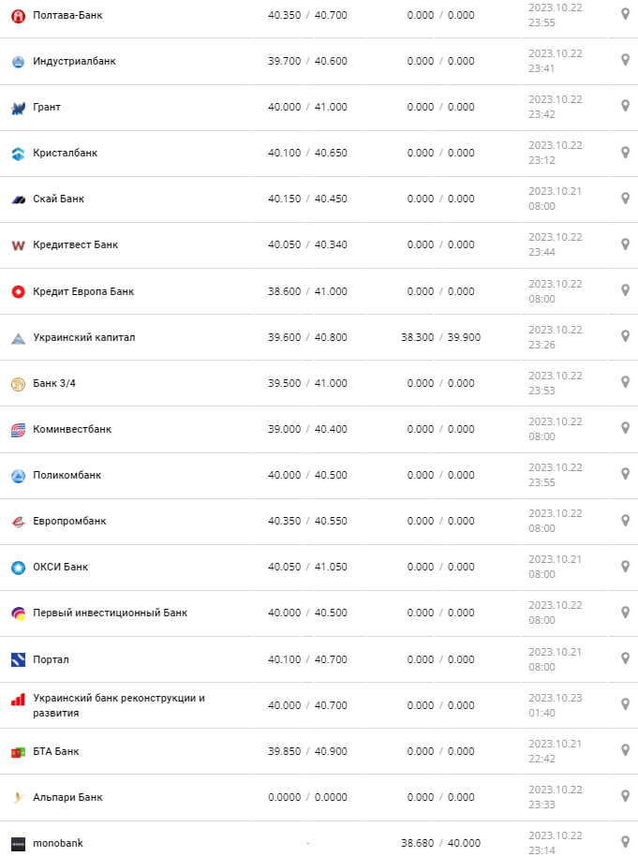The width and height of the screenshot is (638, 857).
Task: Click monobank rate 38.680 / 40.000
Action: pyautogui.click(x=440, y=843)
